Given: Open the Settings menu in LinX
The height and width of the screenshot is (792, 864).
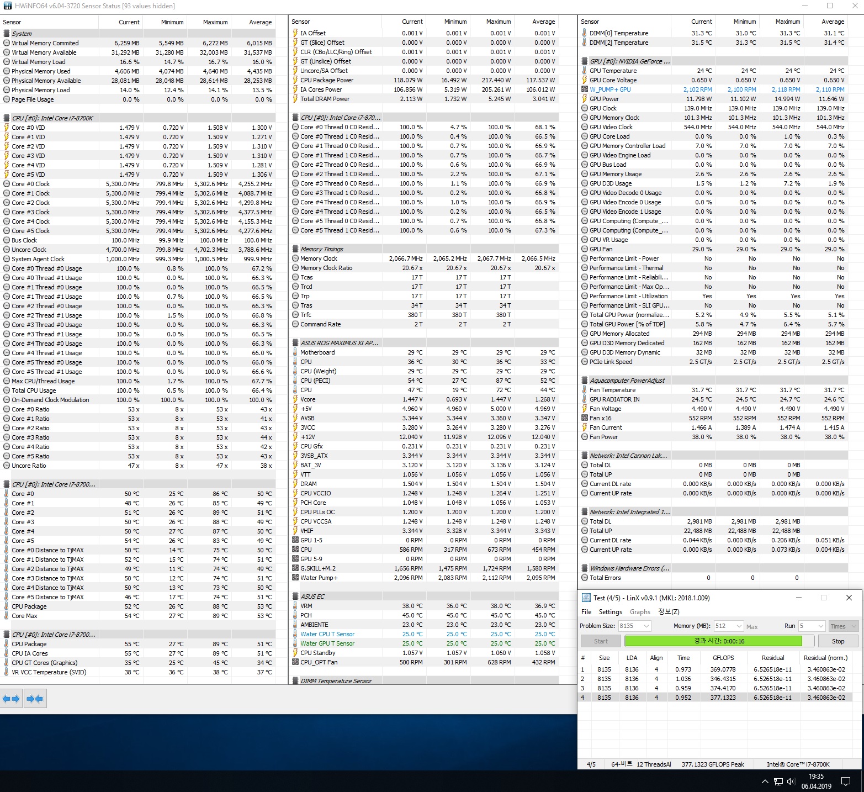Looking at the screenshot, I should coord(610,612).
